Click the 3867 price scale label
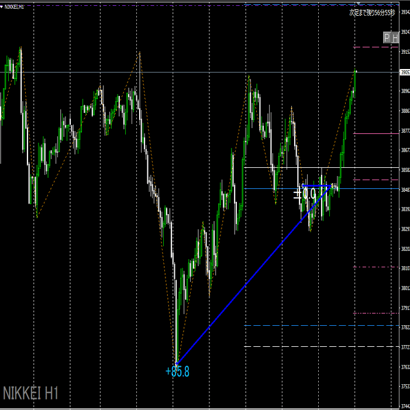Screen dimensions: 410x410 coord(405,150)
